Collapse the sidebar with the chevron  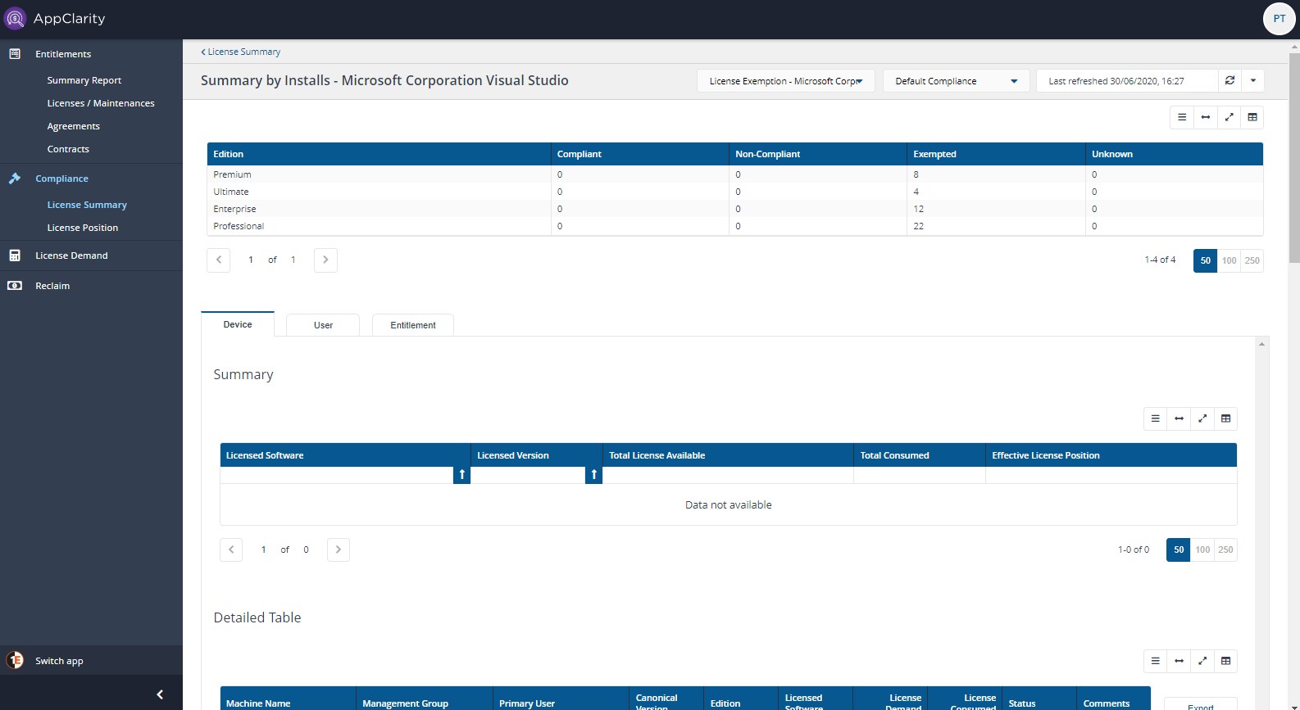(160, 694)
